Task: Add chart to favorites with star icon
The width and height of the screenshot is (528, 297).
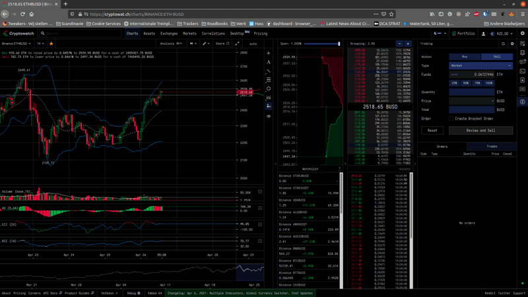Action: 51,44
